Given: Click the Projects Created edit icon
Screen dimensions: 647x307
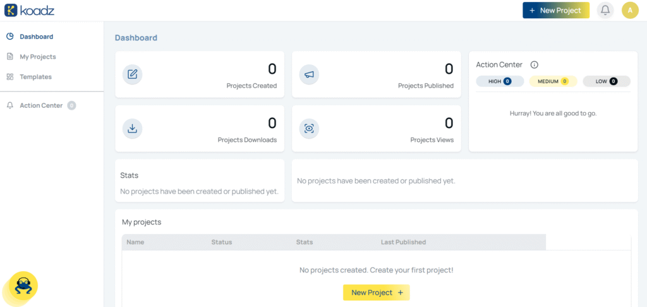Looking at the screenshot, I should click(x=133, y=74).
